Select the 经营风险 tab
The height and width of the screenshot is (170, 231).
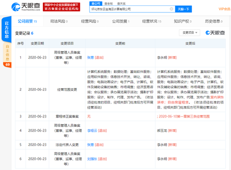coord(90,21)
